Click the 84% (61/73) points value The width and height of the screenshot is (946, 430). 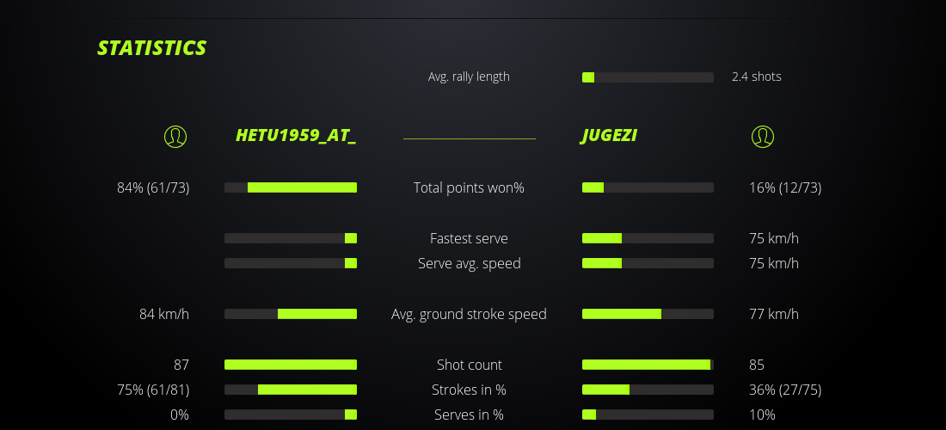coord(153,187)
